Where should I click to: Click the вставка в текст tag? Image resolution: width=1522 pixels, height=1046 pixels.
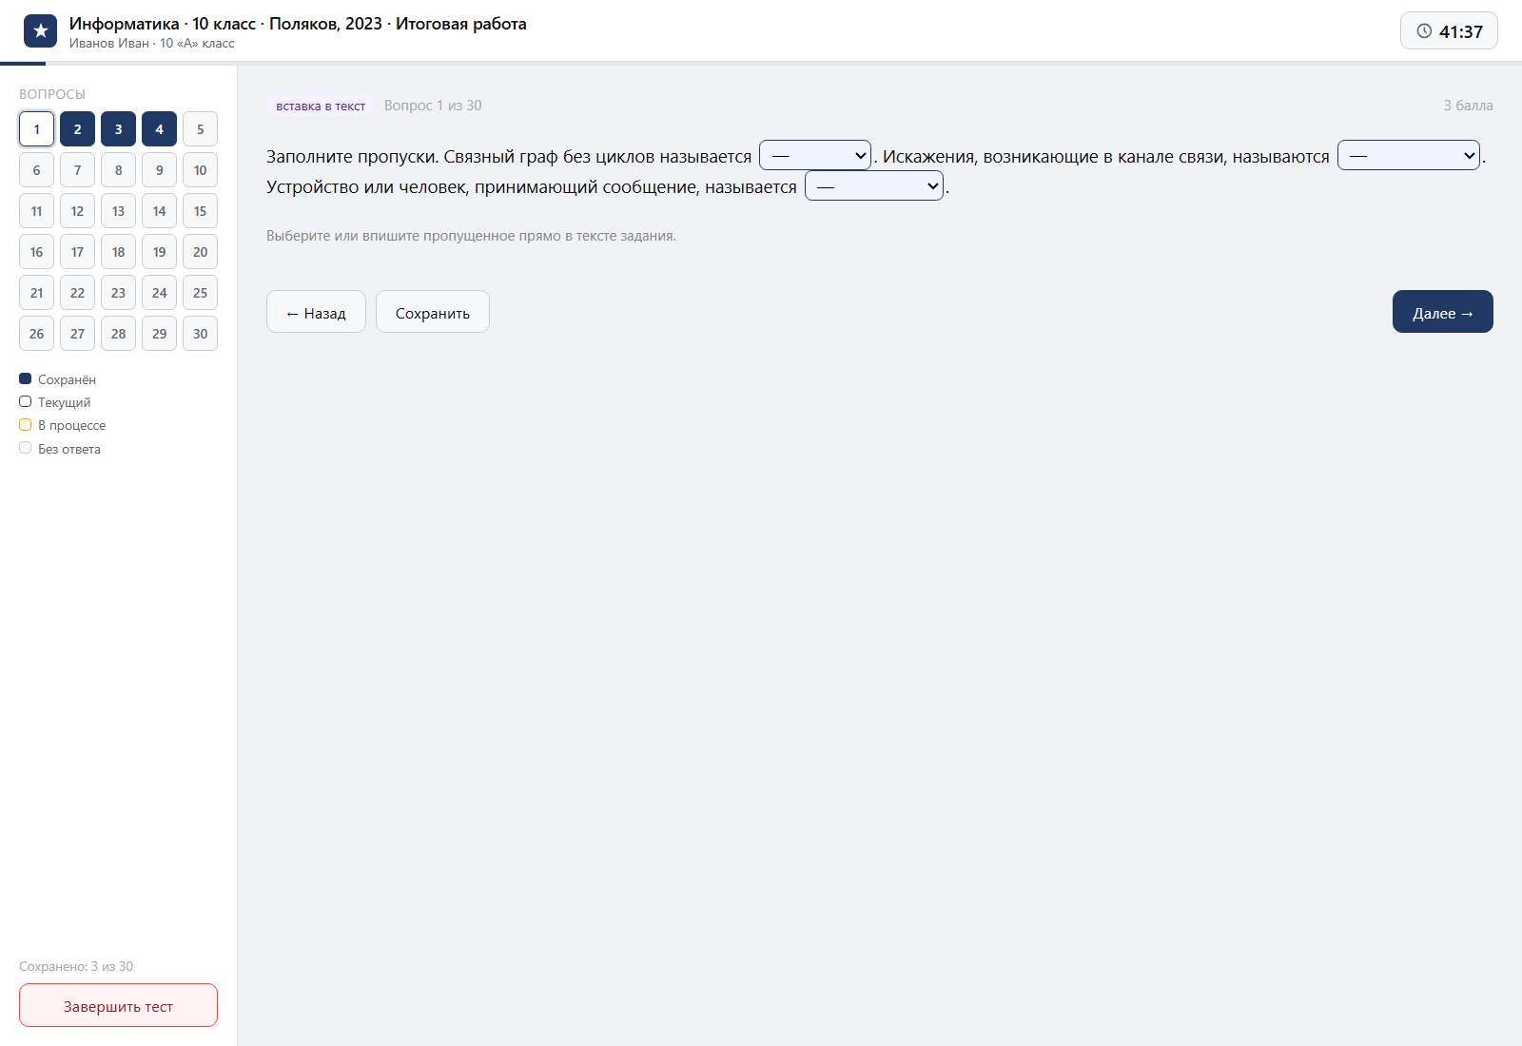point(321,106)
